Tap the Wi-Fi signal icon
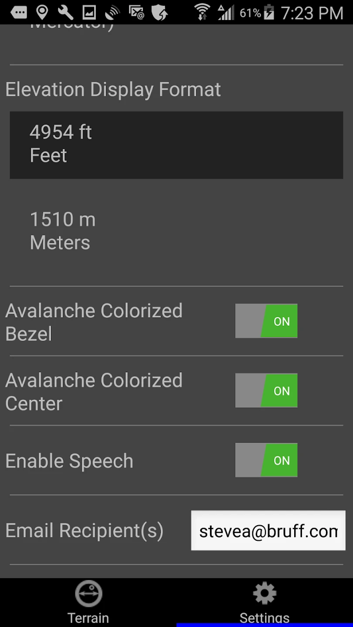This screenshot has height=627, width=353. coord(202,13)
